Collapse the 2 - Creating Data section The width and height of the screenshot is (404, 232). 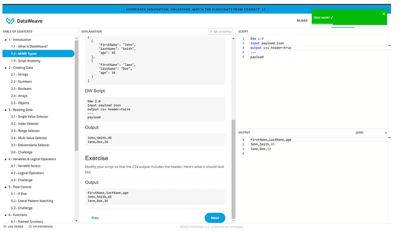(5, 68)
